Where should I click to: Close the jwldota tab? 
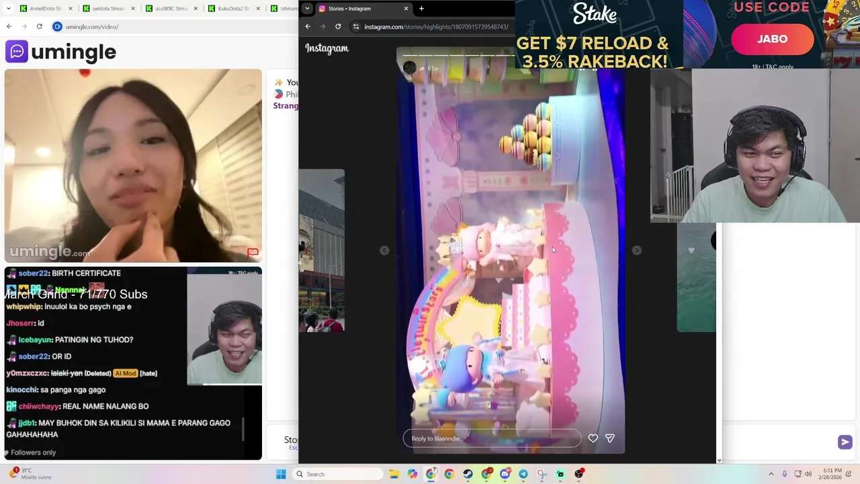[132, 9]
